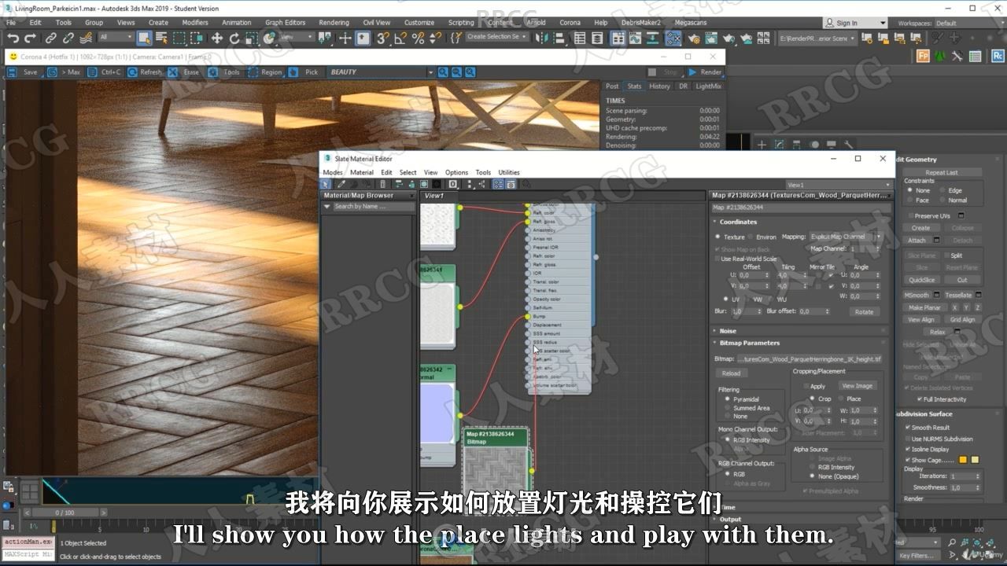Activate the Select and Rotate tool
The width and height of the screenshot is (1007, 566).
coord(234,38)
